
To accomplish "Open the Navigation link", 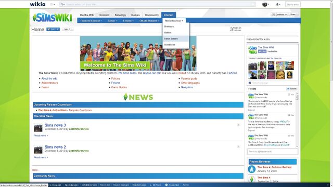I will [187, 87].
